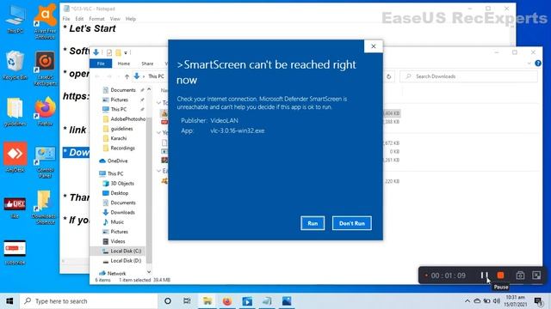
Task: Open Notepad's Help menu
Action: [x=131, y=19]
